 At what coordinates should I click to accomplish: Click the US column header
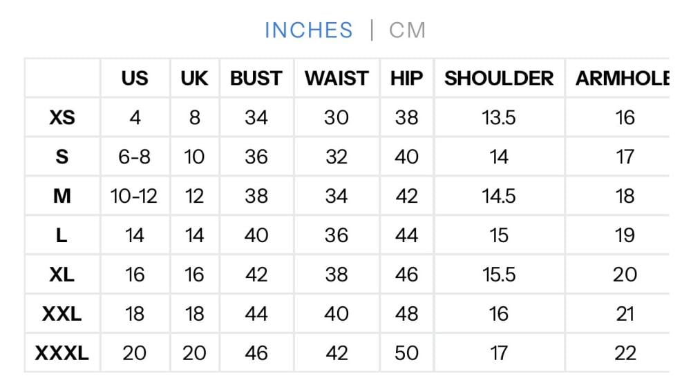pyautogui.click(x=135, y=78)
